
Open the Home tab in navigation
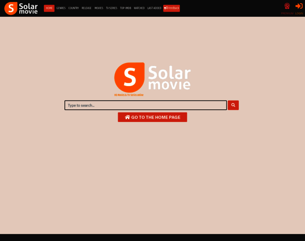(x=49, y=8)
